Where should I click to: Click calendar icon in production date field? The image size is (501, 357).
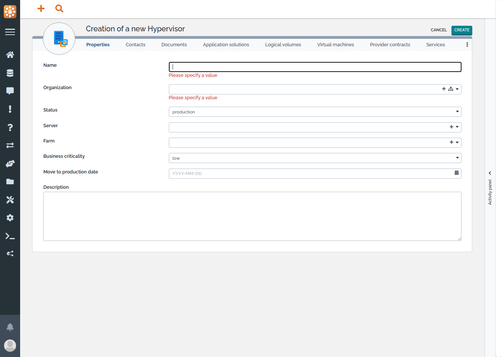[x=456, y=173]
